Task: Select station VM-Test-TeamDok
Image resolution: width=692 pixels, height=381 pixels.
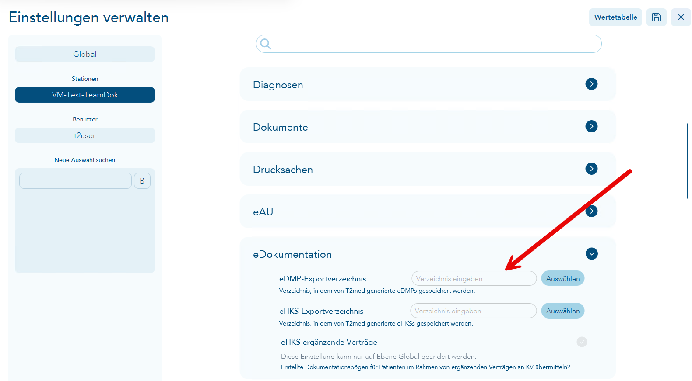Action: pyautogui.click(x=85, y=95)
